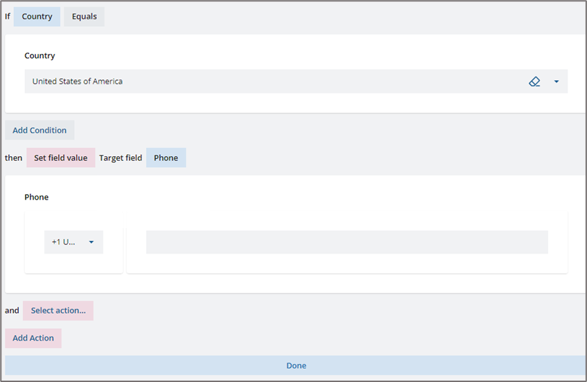Image resolution: width=587 pixels, height=382 pixels.
Task: Open the Set field value action selector
Action: tap(61, 157)
